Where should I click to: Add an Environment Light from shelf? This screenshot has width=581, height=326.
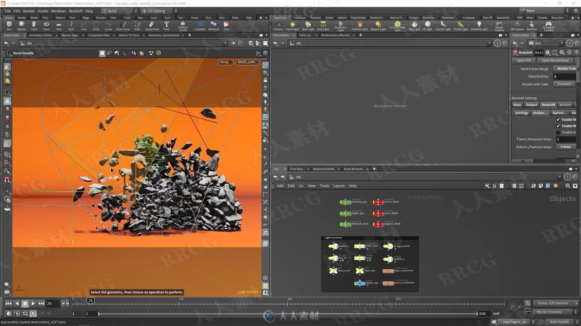[x=397, y=26]
